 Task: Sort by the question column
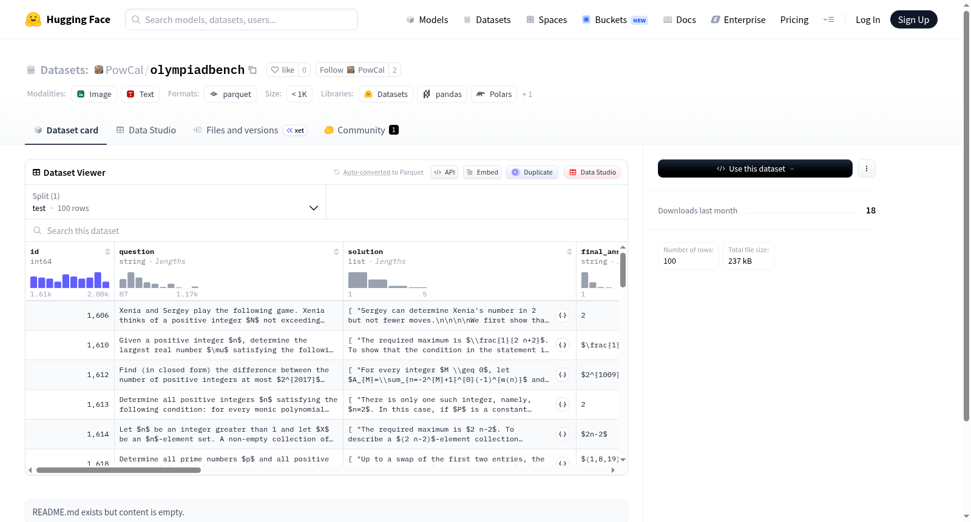(x=336, y=252)
